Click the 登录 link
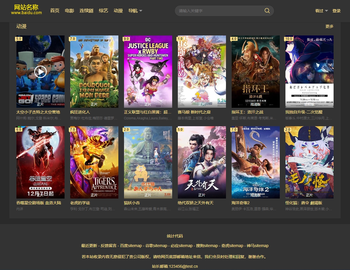350x270 pixels. pyautogui.click(x=336, y=11)
